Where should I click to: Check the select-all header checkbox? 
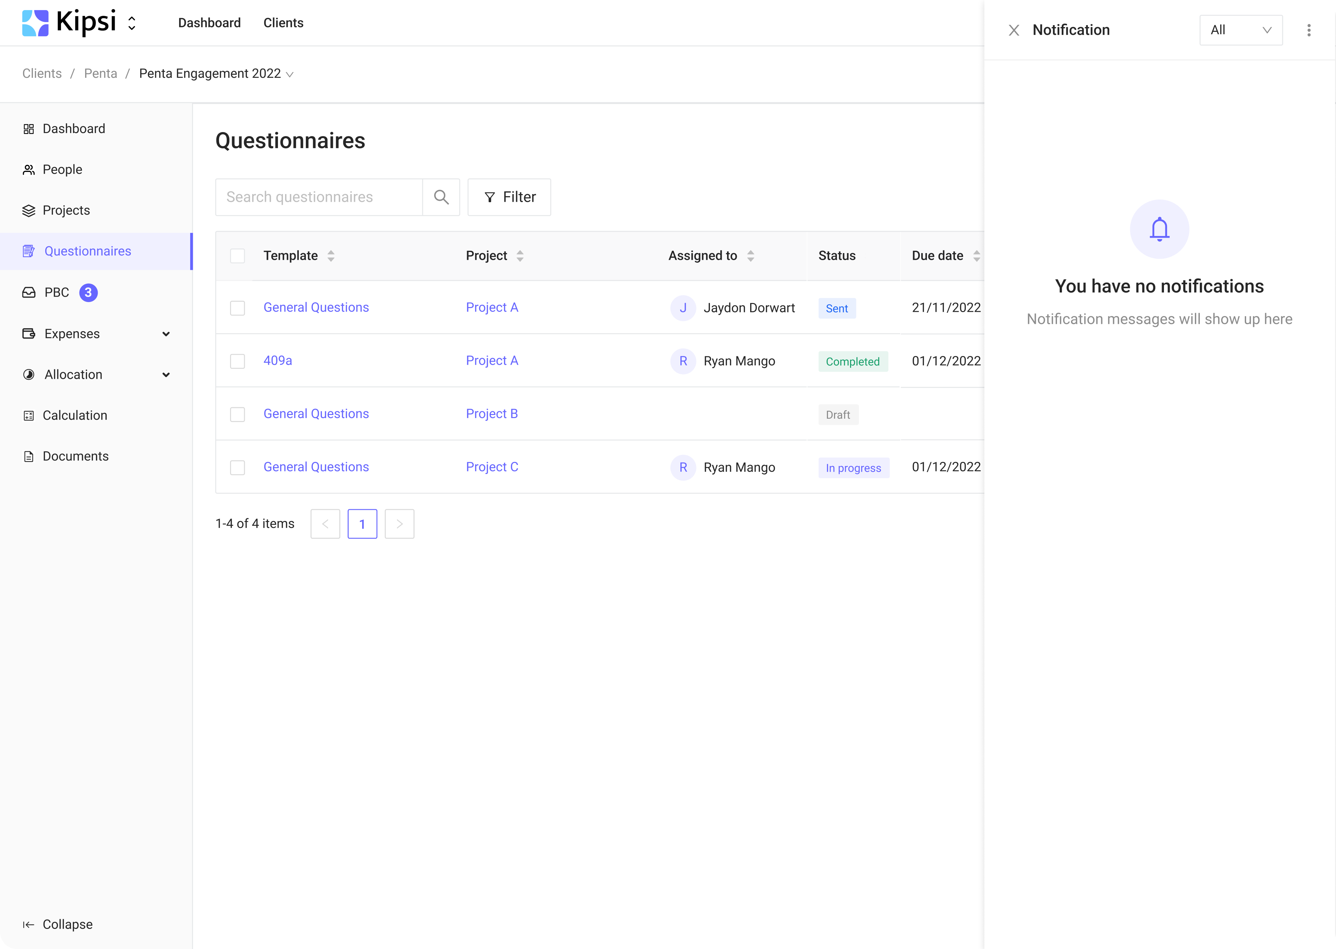pyautogui.click(x=237, y=255)
